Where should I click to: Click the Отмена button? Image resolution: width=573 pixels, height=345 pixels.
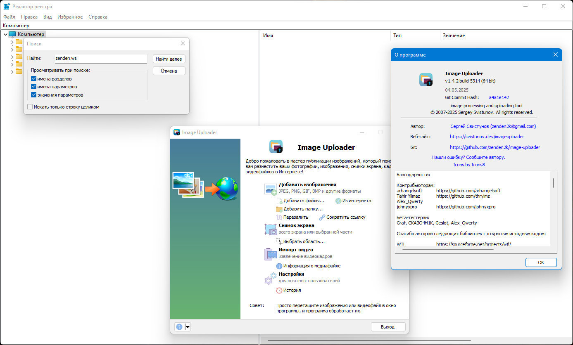pos(169,71)
